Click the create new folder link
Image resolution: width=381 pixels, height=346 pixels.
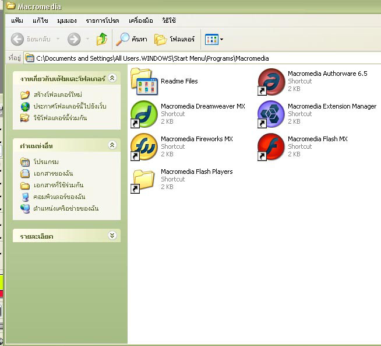(x=58, y=95)
